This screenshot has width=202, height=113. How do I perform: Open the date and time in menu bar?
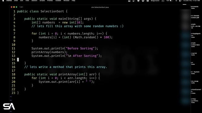click(x=192, y=1)
